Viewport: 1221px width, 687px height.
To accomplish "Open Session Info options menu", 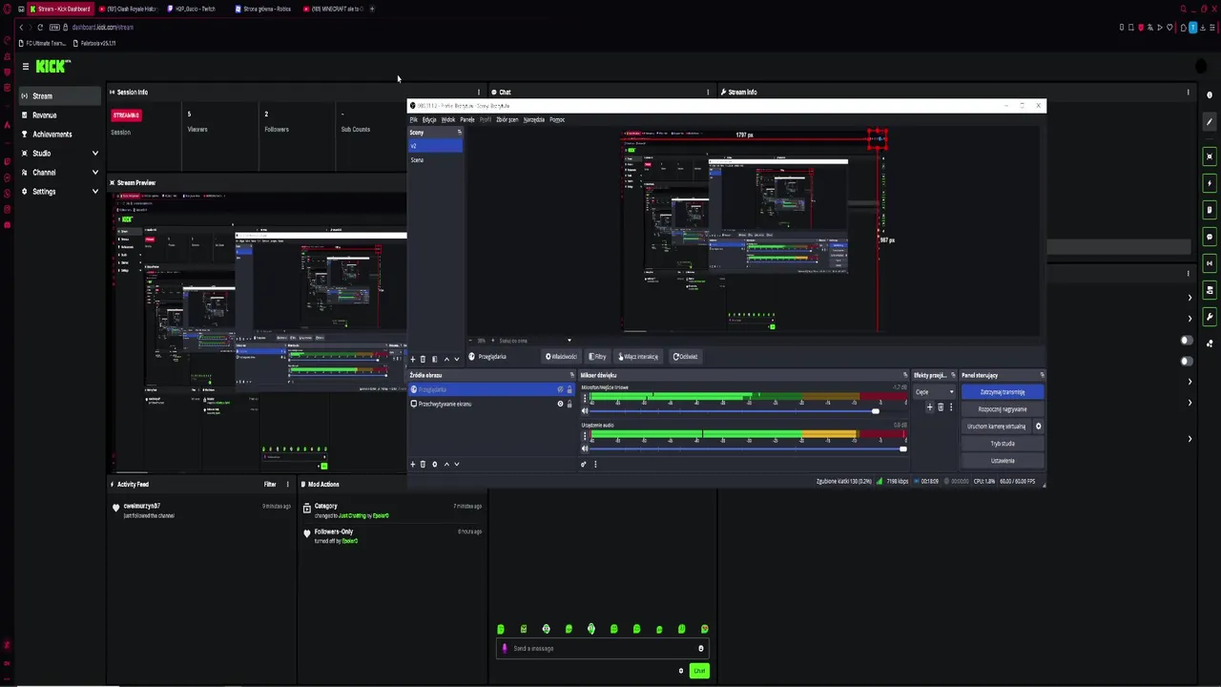I will pyautogui.click(x=479, y=92).
